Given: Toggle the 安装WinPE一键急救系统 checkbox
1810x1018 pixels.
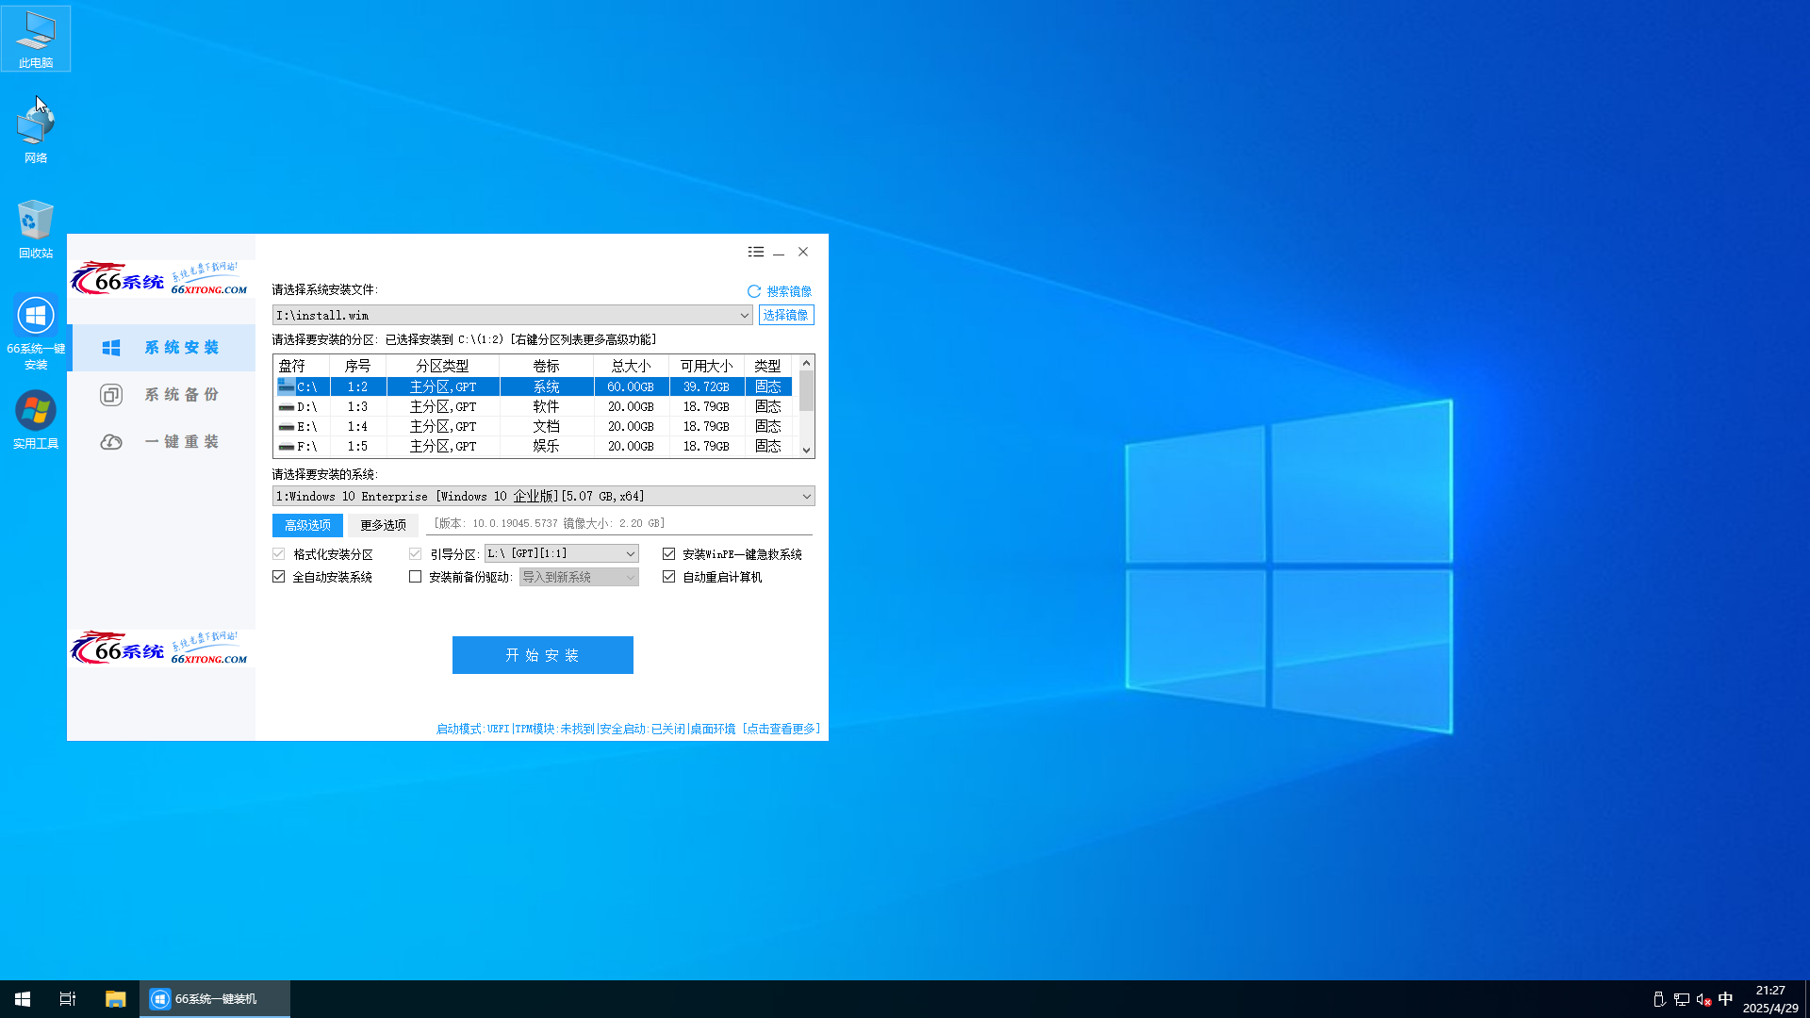Looking at the screenshot, I should [x=669, y=554].
